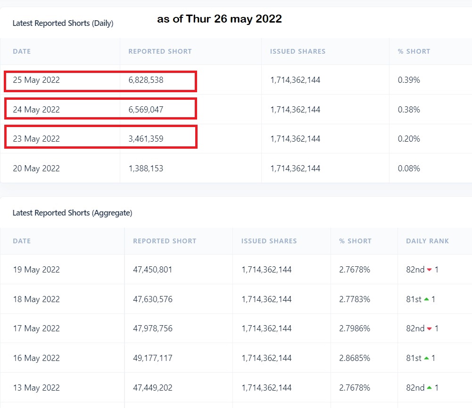This screenshot has height=408, width=472.
Task: Select the reported short value 6,569,047
Action: (x=146, y=109)
